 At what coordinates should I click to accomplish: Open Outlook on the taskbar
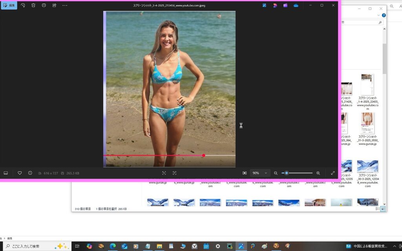coord(124,246)
